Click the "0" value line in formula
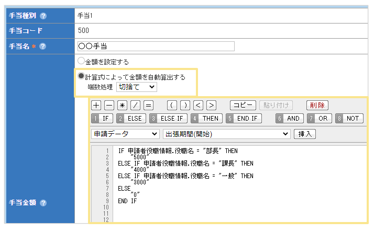Viewport: 374px width, 233px height. (x=135, y=195)
